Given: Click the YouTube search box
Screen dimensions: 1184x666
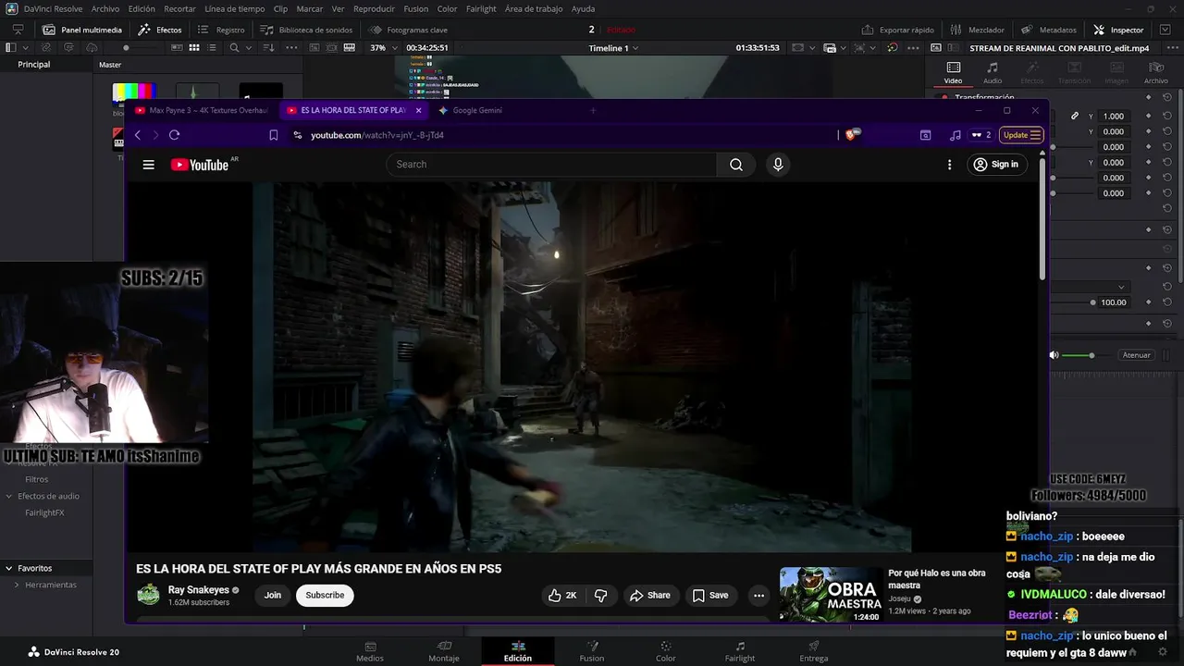Looking at the screenshot, I should pos(552,165).
